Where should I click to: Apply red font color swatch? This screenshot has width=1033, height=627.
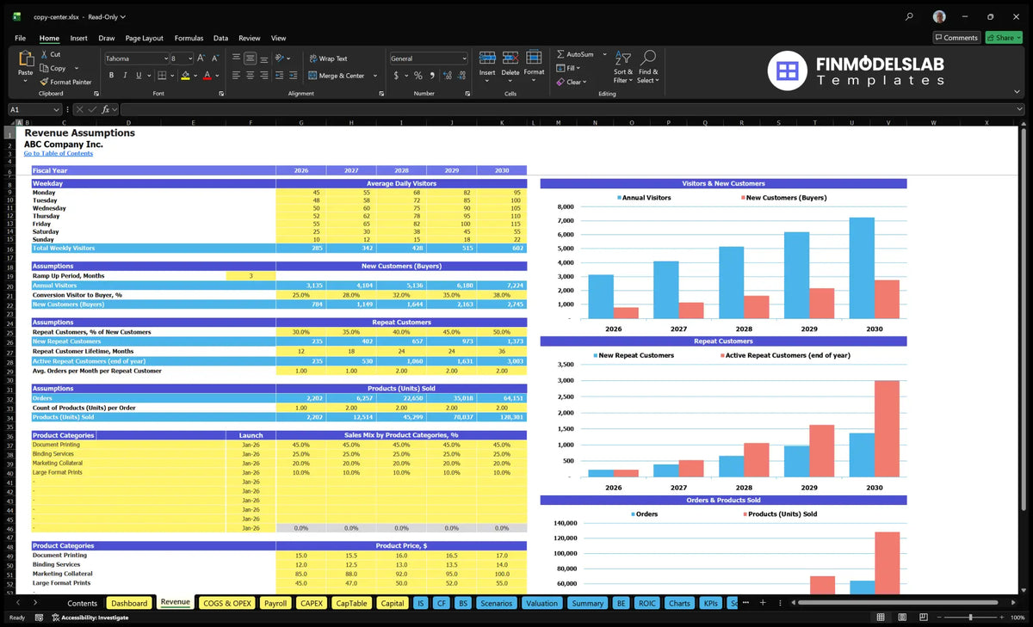(207, 76)
